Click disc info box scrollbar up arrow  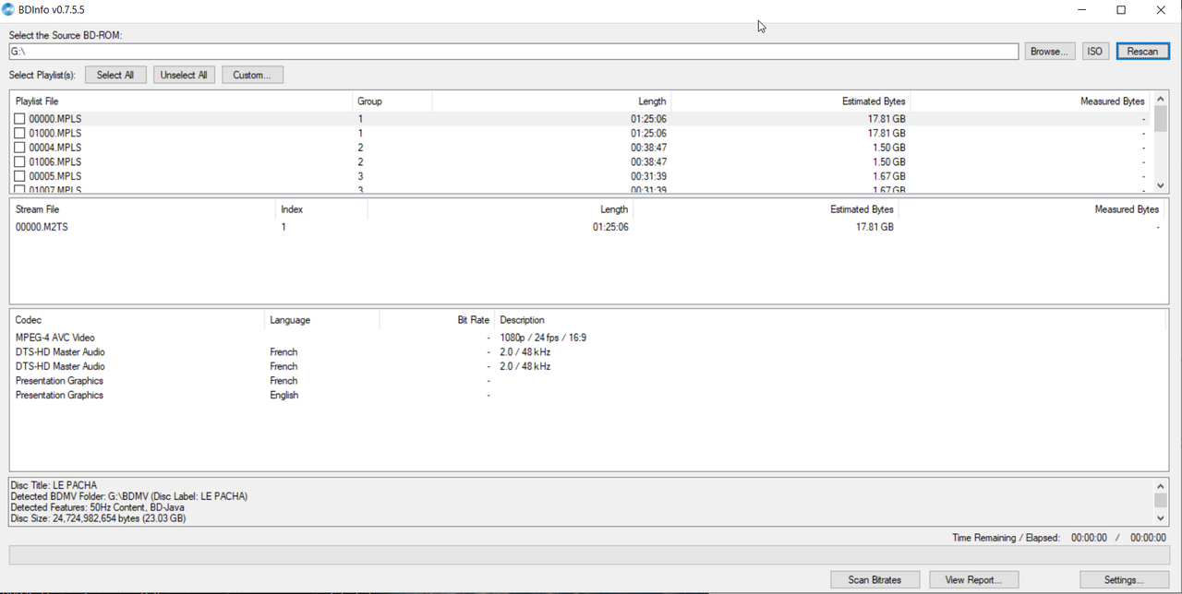coord(1160,486)
